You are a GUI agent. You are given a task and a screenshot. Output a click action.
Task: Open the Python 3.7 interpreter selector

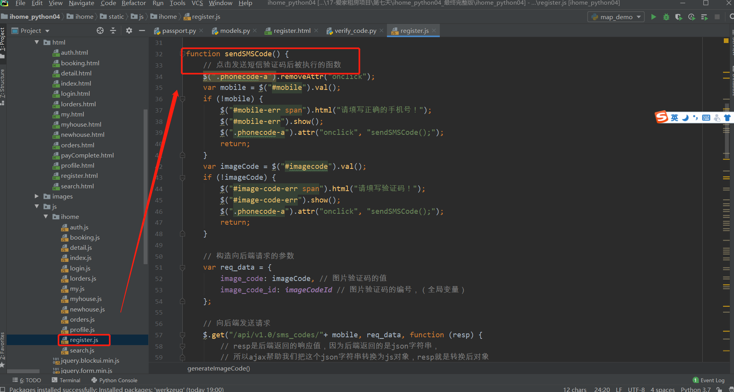pos(696,389)
